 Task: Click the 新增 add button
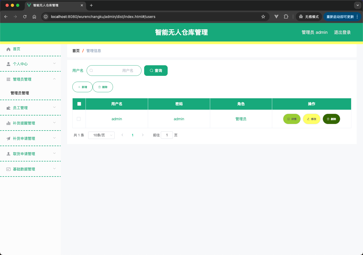[x=82, y=87]
